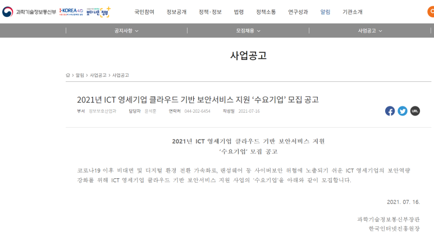
Task: Open the 국민참여 menu
Action: [x=144, y=12]
